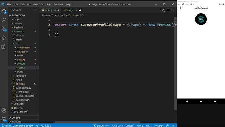225x127 pixels.
Task: Open errors and warnings problems indicator
Action: tap(46, 126)
